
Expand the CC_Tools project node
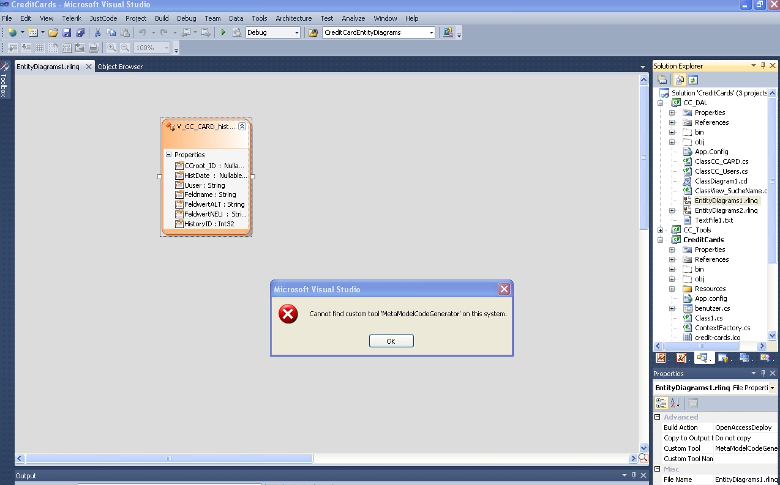(660, 230)
